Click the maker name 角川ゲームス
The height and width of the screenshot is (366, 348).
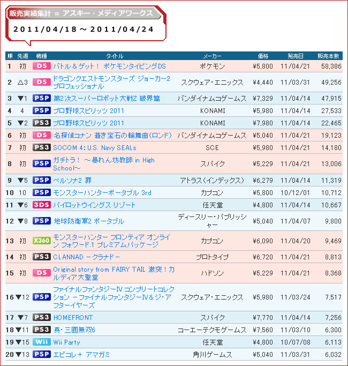point(212,355)
